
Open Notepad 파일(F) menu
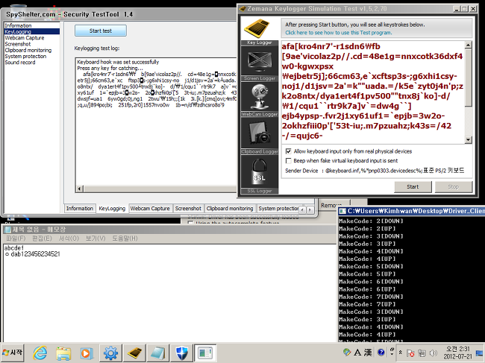(16, 239)
